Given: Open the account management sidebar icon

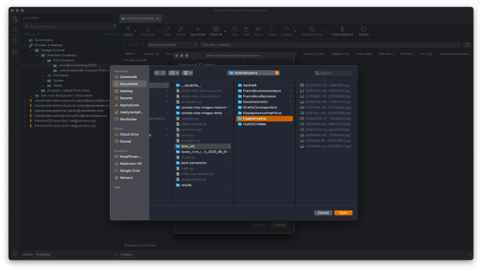Looking at the screenshot, I should click(15, 29).
